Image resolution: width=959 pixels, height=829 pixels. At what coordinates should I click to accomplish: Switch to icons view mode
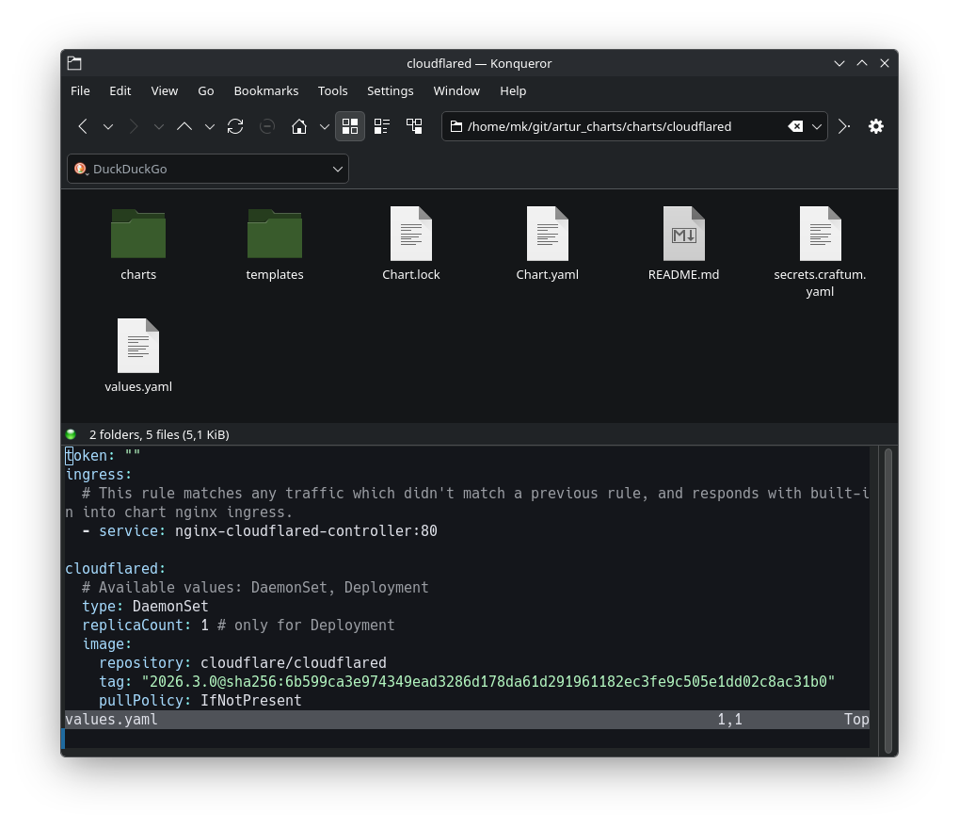click(x=350, y=127)
